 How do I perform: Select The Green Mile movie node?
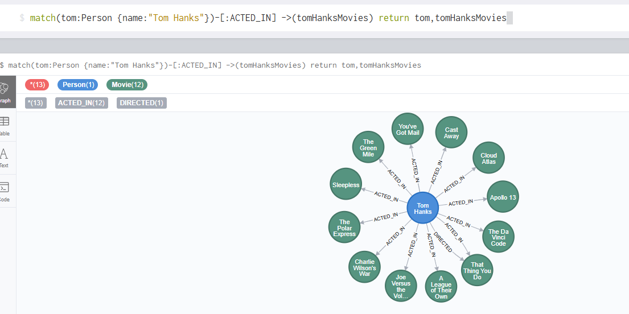tap(368, 147)
